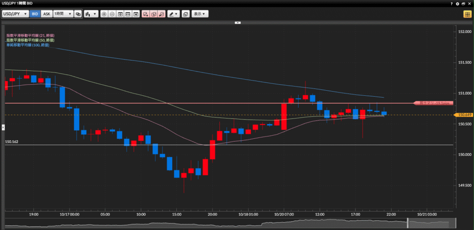Screen dimensions: 474x230
Task: Click the yellow order panel icon
Action: [x=467, y=14]
